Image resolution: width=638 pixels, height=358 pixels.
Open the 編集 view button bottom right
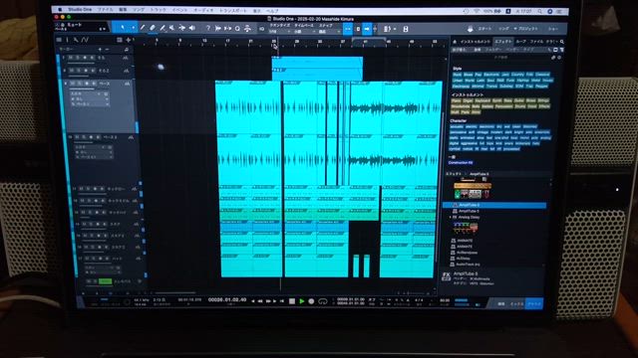coord(501,303)
